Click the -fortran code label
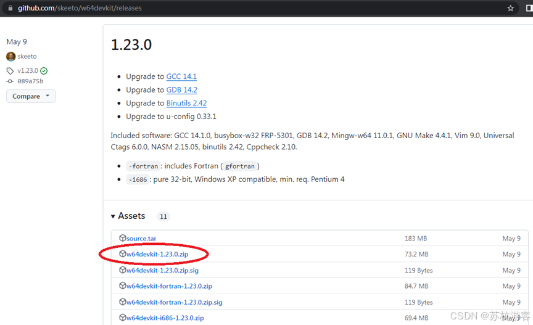 (143, 167)
